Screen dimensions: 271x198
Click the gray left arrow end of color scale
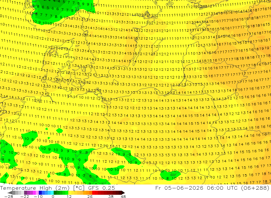coord(10,193)
